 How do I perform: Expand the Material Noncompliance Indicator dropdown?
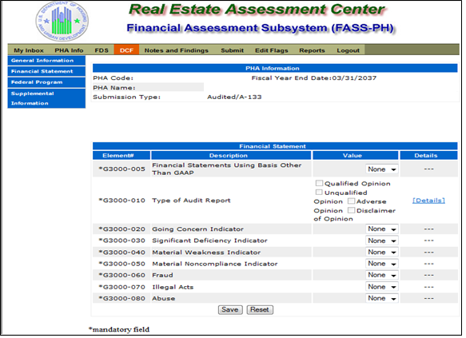point(381,264)
